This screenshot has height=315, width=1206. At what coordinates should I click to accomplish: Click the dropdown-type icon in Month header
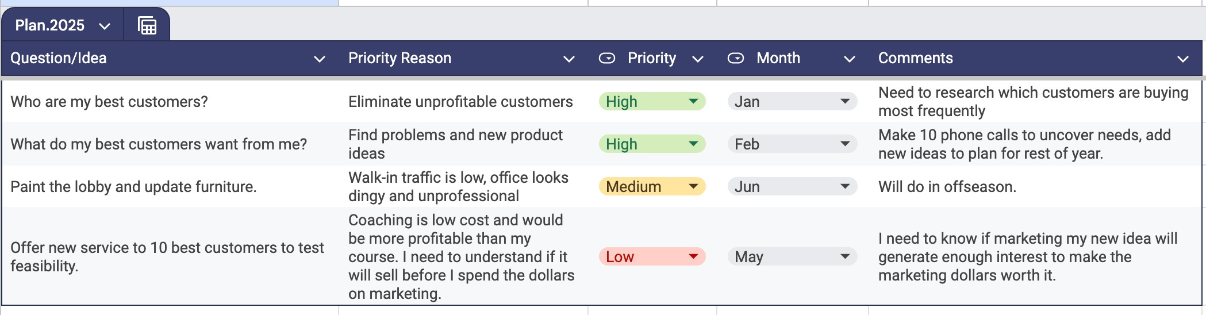(x=736, y=58)
